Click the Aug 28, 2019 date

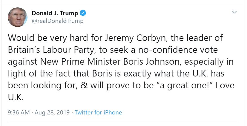(52, 113)
